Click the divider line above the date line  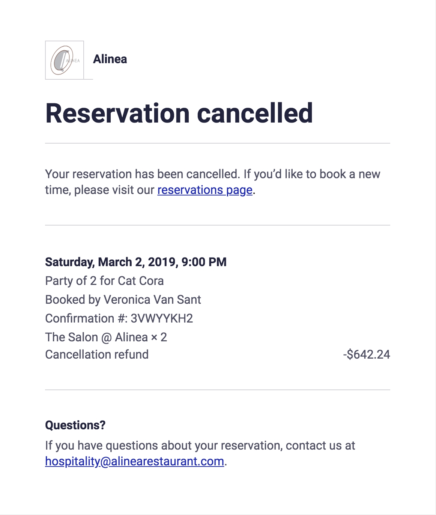click(218, 225)
